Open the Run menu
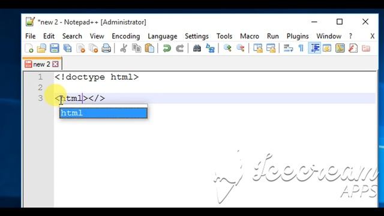Image resolution: width=384 pixels, height=216 pixels. [x=273, y=36]
